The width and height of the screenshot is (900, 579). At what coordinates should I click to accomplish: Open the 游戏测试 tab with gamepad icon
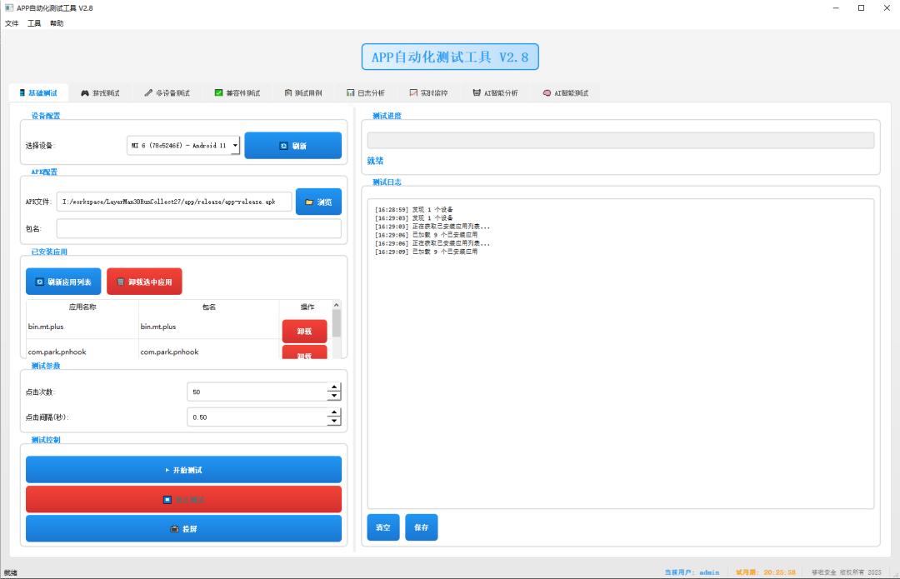pyautogui.click(x=100, y=93)
